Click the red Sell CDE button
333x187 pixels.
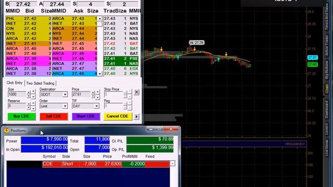[x=54, y=116]
